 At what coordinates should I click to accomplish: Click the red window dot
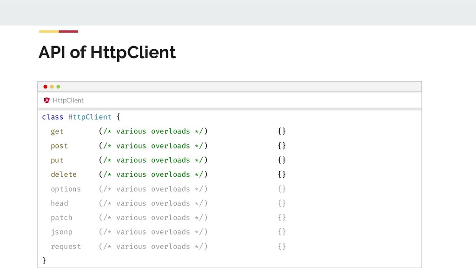pos(45,87)
